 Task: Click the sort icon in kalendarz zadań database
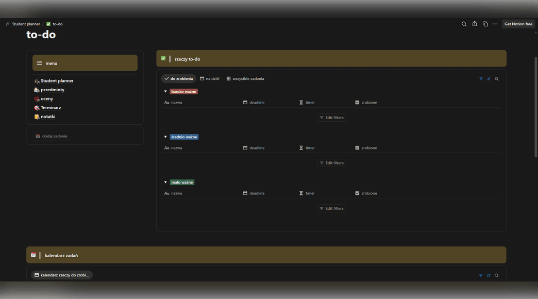pyautogui.click(x=489, y=275)
